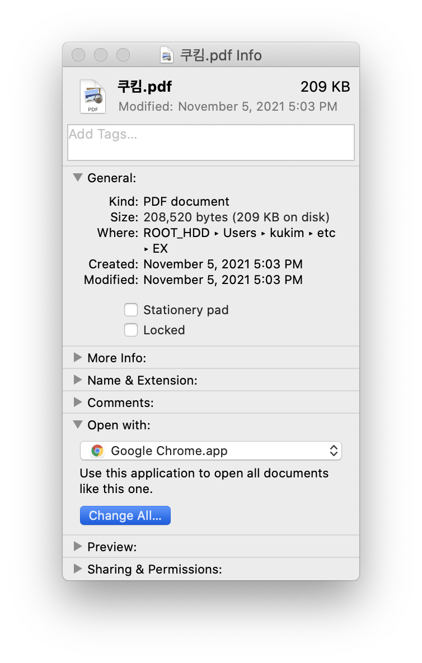Click the PDF proxy icon in title bar
Image resolution: width=422 pixels, height=663 pixels.
(x=167, y=55)
